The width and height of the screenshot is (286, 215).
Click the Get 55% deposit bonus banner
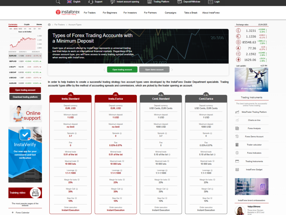click(251, 80)
